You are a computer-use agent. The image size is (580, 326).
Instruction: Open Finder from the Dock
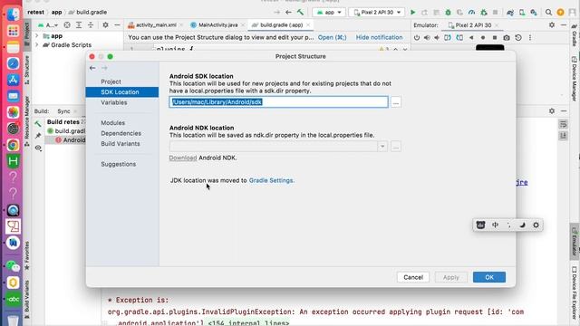13,14
